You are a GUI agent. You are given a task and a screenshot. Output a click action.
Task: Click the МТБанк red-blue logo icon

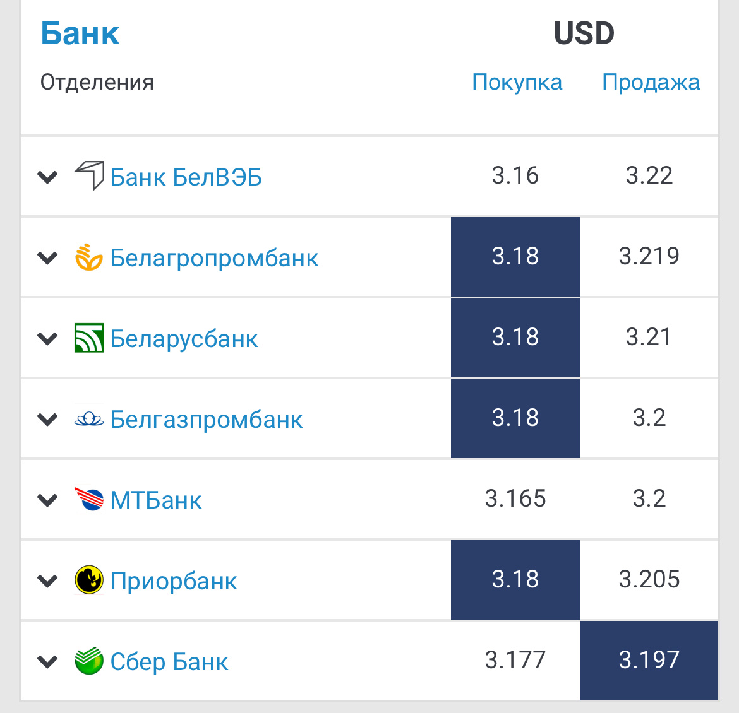click(x=89, y=499)
